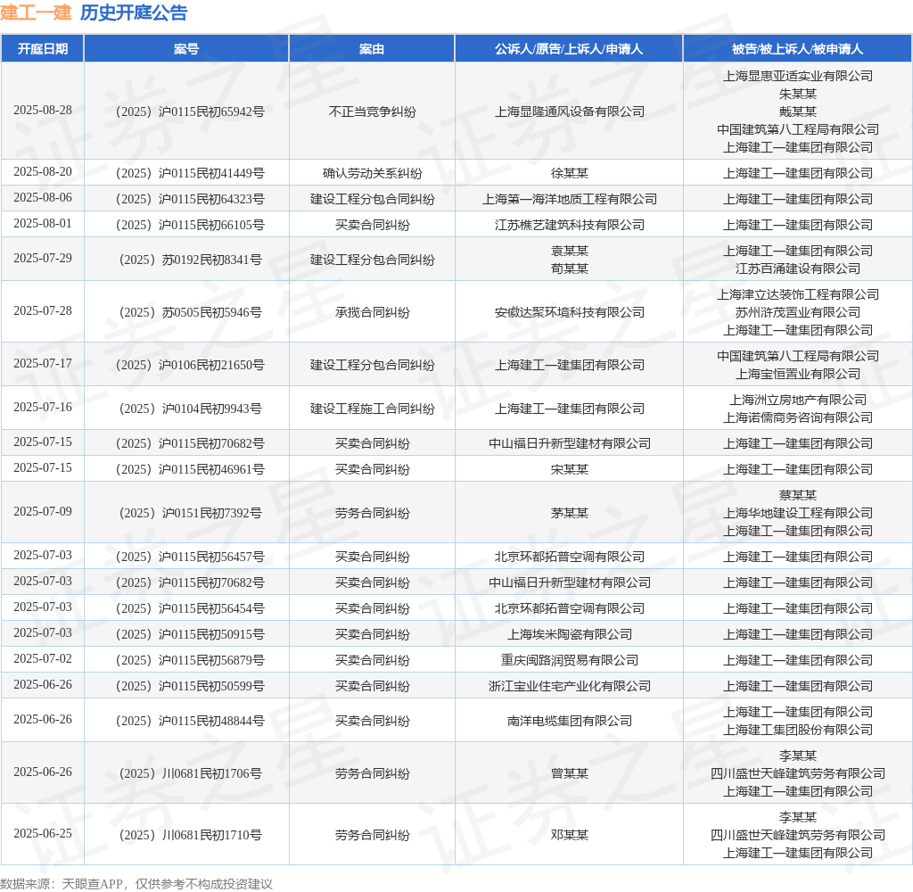Click defendant 上海显惠亚适实业有限公司
The image size is (913, 892).
[798, 76]
